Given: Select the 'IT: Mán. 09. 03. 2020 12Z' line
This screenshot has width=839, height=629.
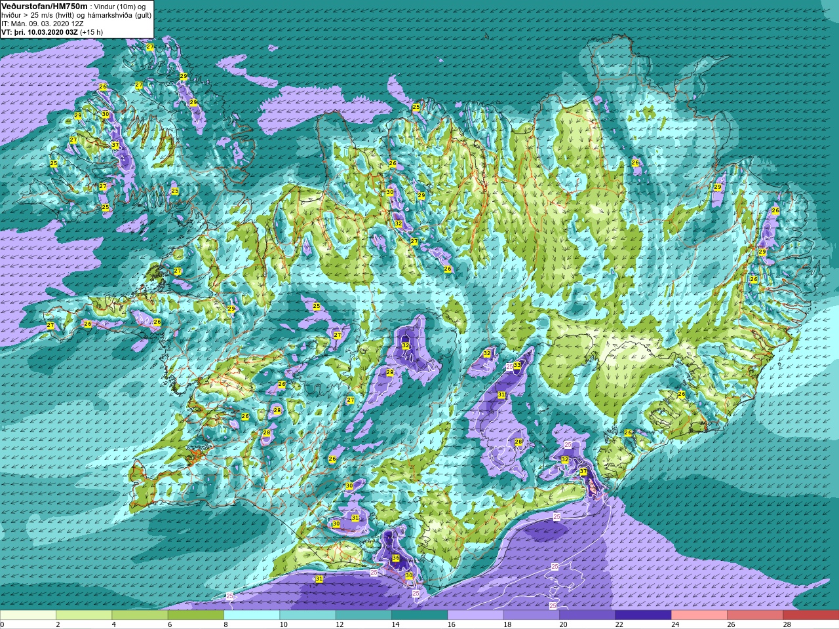Looking at the screenshot, I should point(43,23).
